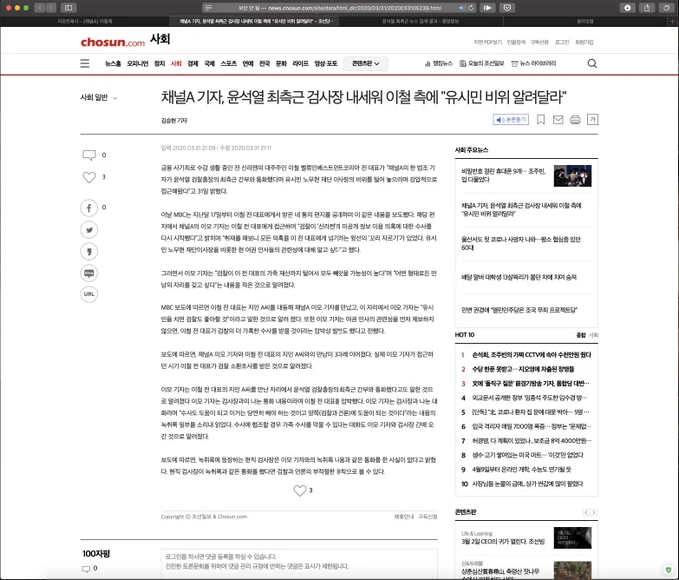Click Safari forward button

[51, 8]
